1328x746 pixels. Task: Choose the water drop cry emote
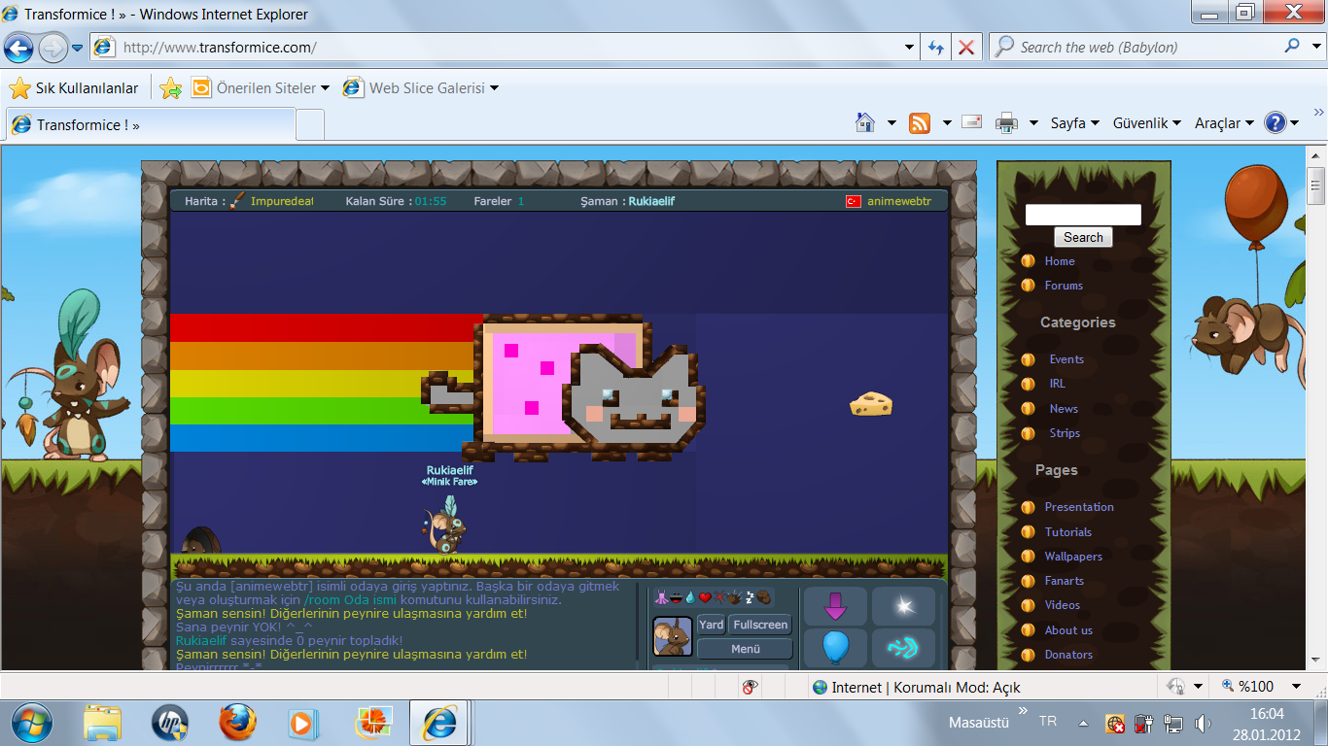(690, 596)
